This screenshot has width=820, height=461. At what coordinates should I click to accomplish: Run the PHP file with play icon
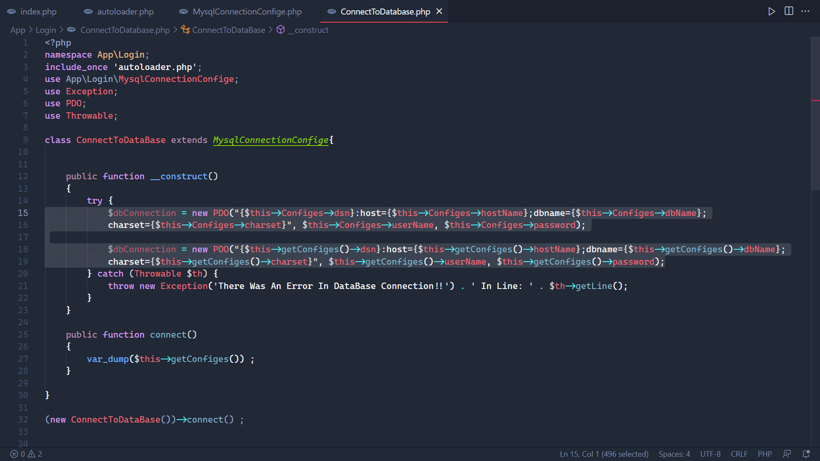(771, 12)
